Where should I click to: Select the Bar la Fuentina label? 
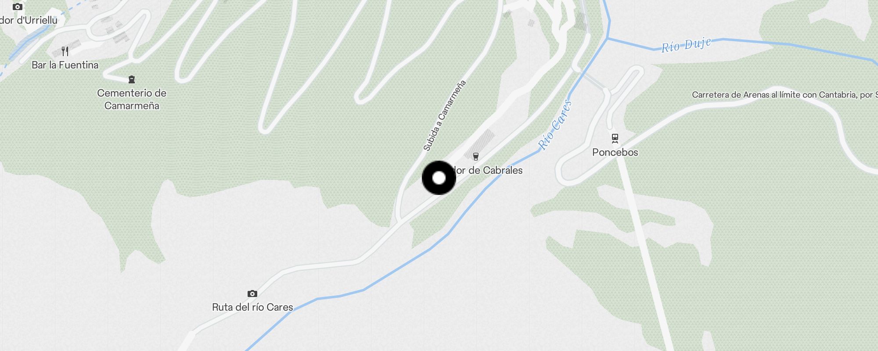click(x=65, y=65)
